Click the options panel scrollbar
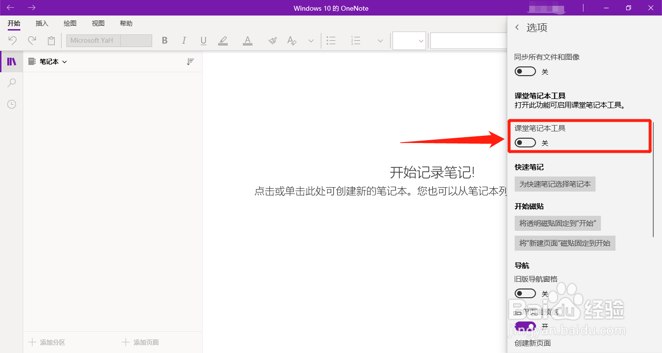Image resolution: width=662 pixels, height=353 pixels. (654, 179)
